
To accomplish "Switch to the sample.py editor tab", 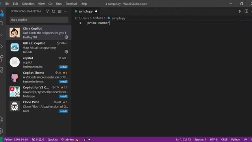I will (86, 11).
